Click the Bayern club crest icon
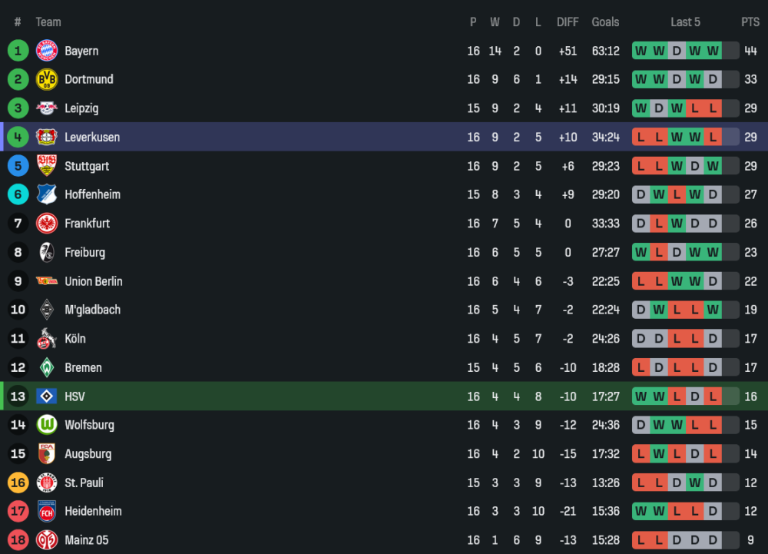768x554 pixels. click(x=47, y=51)
